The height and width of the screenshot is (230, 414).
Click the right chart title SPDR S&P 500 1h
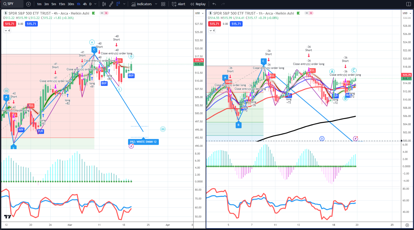coord(254,13)
